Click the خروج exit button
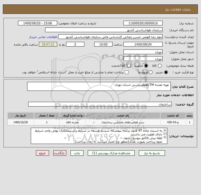Screen dimensions: 201x195 point(43,153)
